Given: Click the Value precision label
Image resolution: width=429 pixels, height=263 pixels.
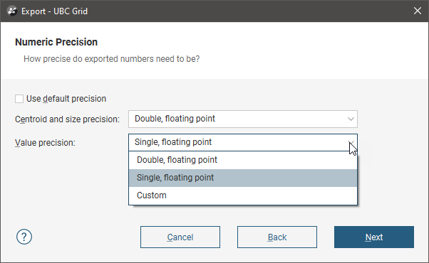Looking at the screenshot, I should (x=45, y=143).
